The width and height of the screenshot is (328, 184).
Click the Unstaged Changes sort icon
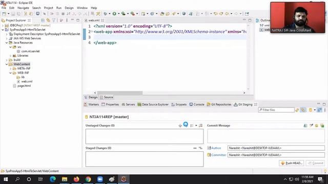click(200, 126)
